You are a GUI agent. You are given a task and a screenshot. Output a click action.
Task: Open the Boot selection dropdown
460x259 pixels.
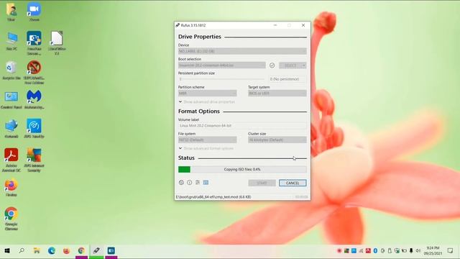coord(222,65)
